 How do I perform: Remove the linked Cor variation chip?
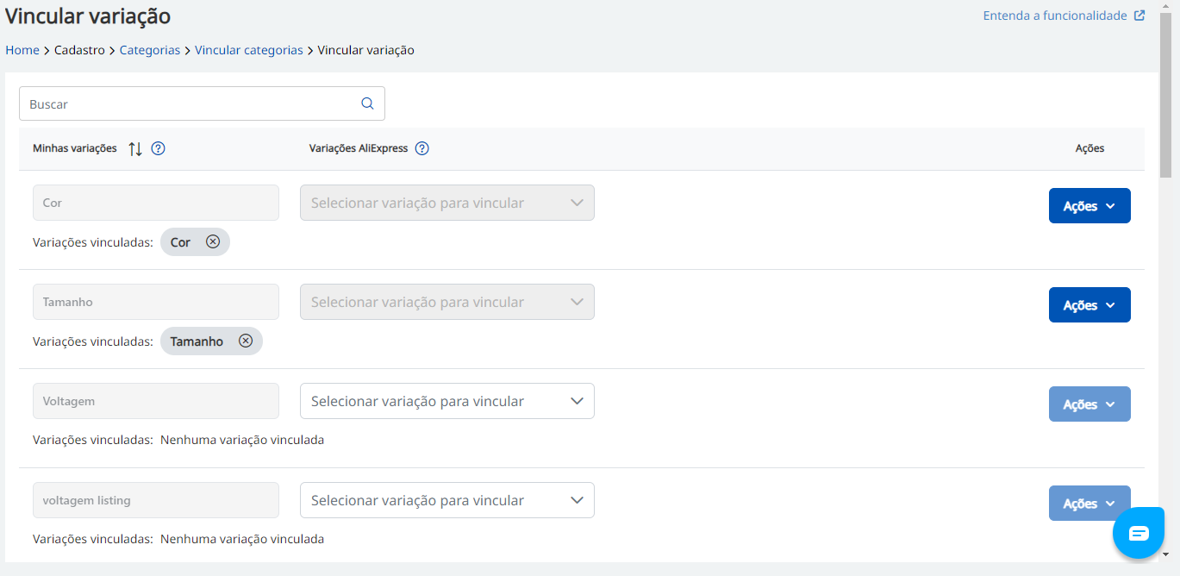(213, 242)
